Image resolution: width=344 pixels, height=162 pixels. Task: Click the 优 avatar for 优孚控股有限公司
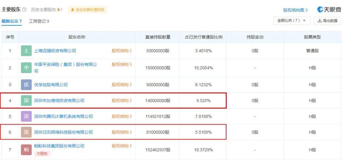pos(26,85)
